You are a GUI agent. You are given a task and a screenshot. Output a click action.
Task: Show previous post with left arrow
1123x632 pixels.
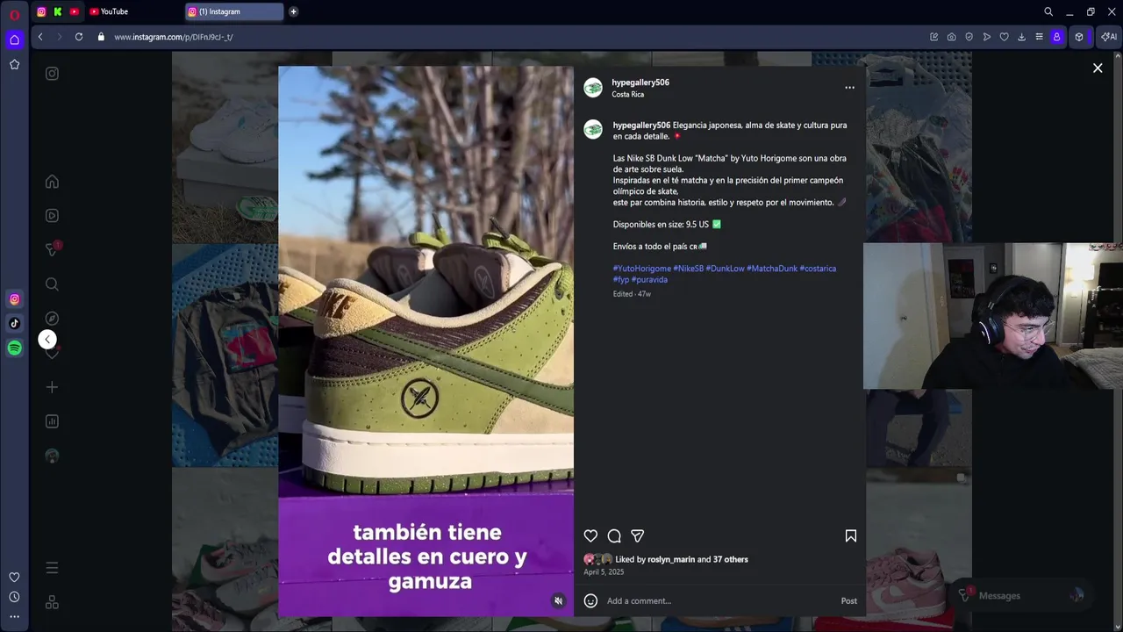(47, 340)
